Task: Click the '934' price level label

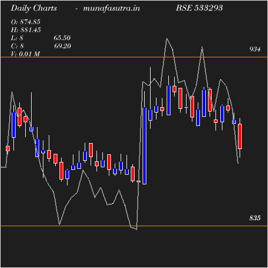Action: 255,49
